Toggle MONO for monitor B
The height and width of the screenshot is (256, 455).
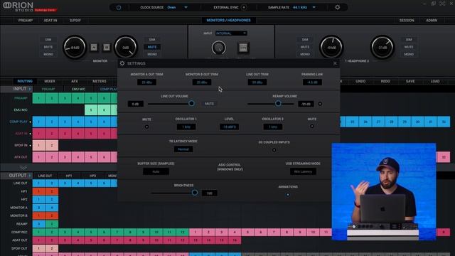(x=152, y=54)
